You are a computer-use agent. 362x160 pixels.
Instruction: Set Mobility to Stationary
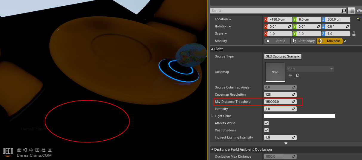point(304,41)
